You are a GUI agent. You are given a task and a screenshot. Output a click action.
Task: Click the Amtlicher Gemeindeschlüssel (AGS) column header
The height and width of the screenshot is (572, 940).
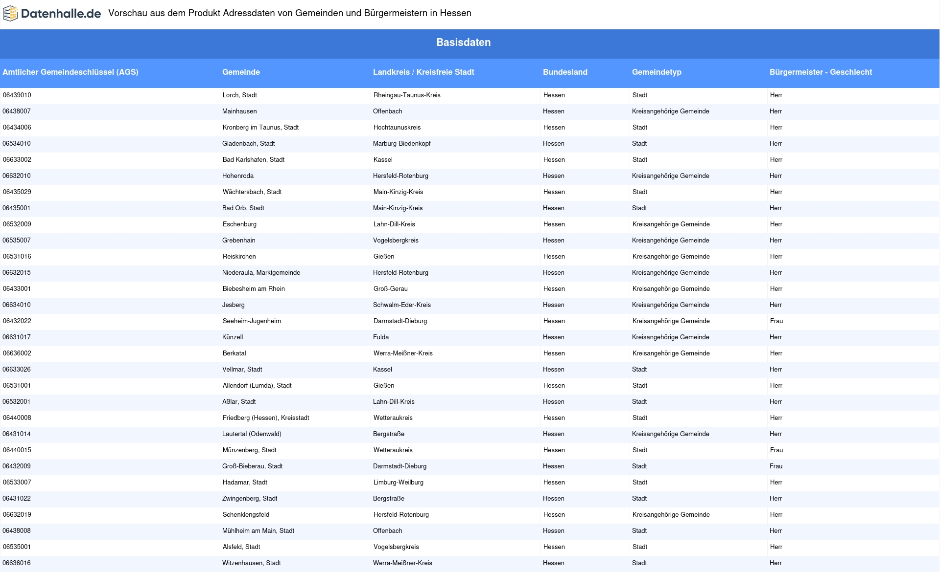click(x=70, y=72)
